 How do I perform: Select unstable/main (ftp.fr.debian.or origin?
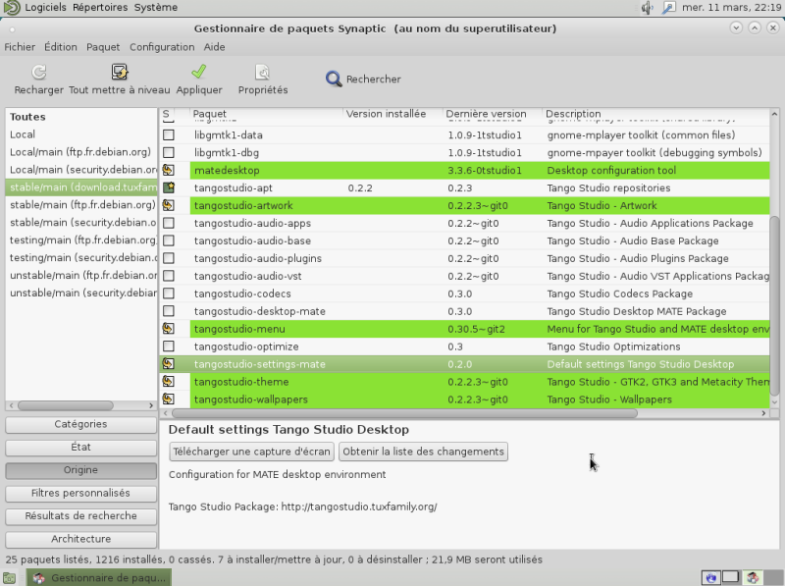pos(81,275)
